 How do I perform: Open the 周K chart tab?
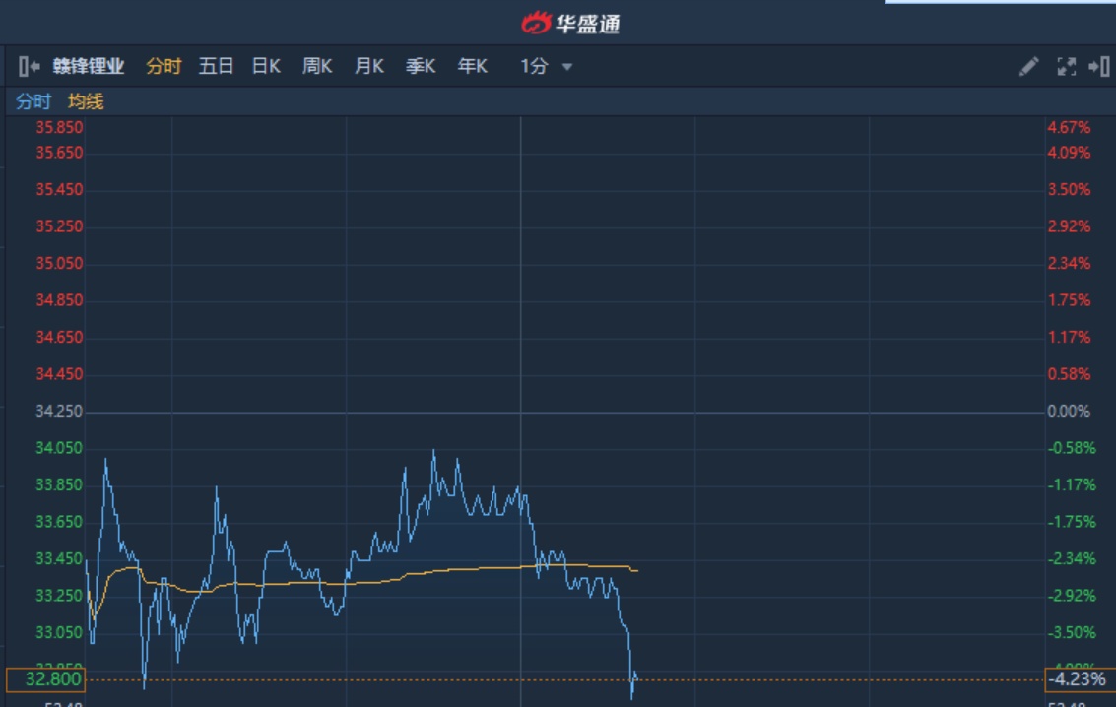[317, 66]
